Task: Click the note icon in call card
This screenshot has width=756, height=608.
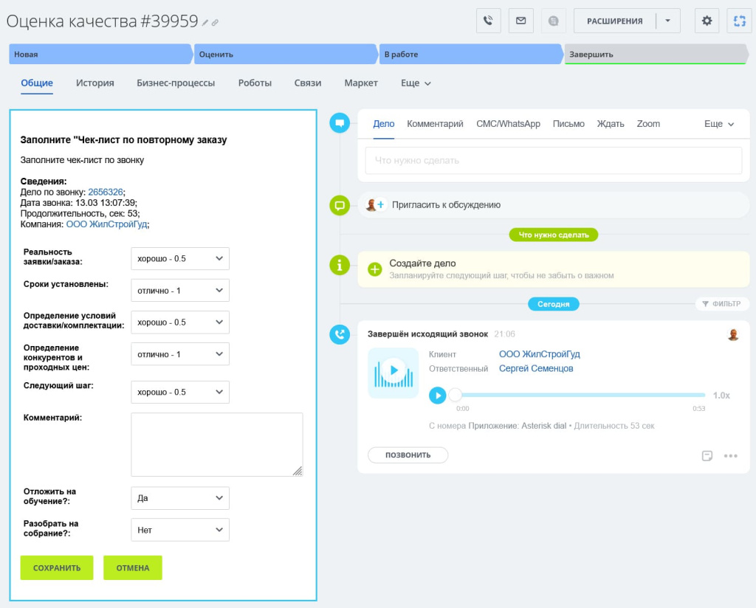Action: click(x=707, y=455)
